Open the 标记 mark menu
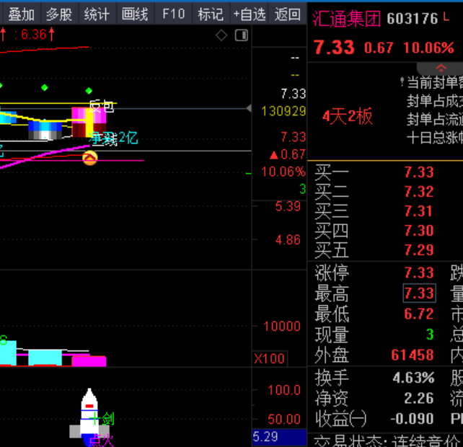The height and width of the screenshot is (447, 463). click(x=211, y=14)
